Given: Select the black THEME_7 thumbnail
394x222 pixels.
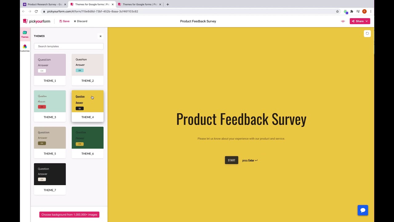Looking at the screenshot, I should click(50, 174).
